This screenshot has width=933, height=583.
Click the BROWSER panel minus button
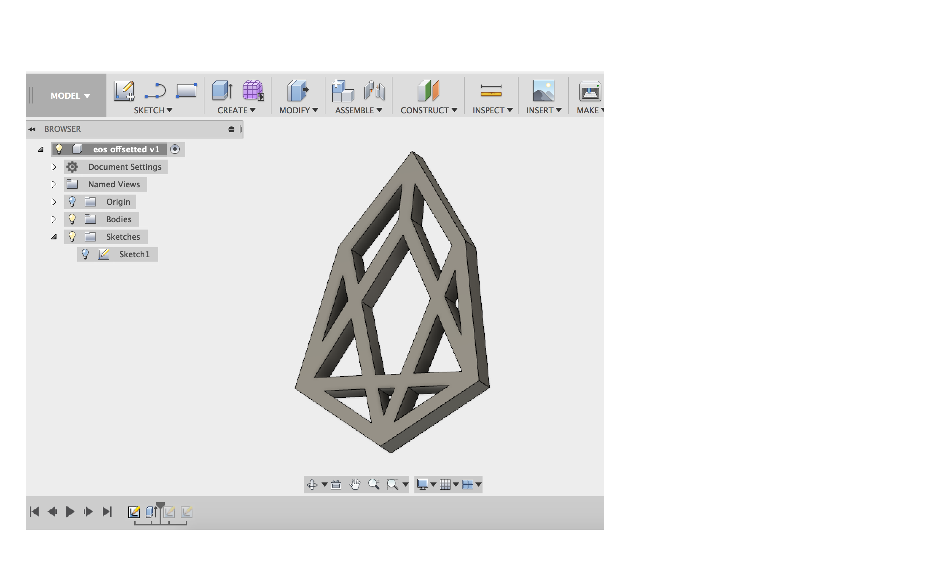(231, 129)
